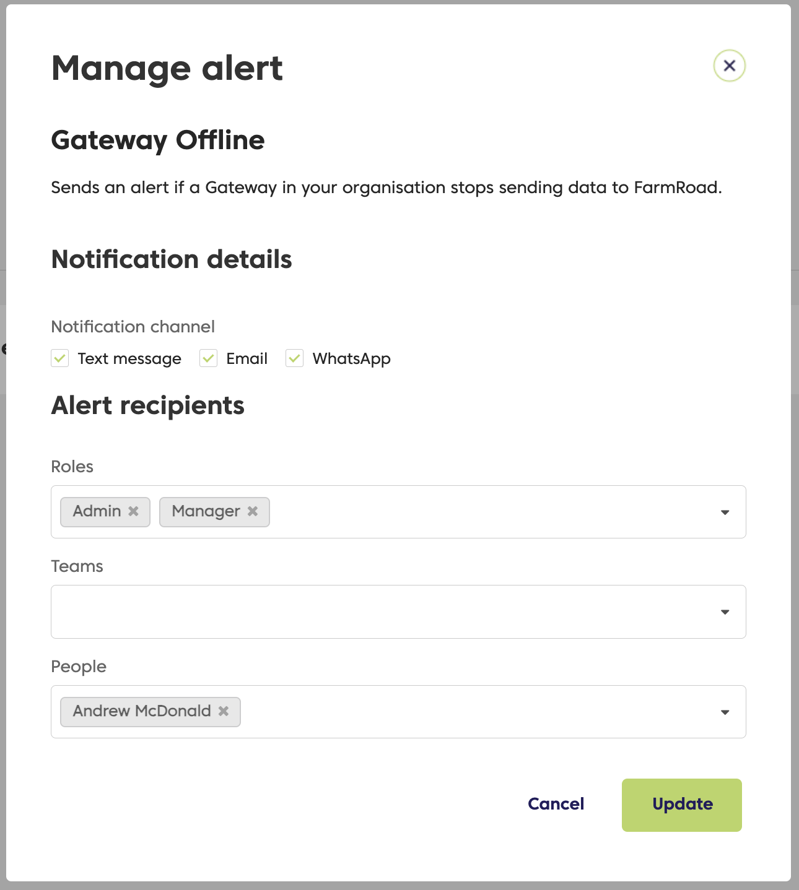The width and height of the screenshot is (799, 890).
Task: Remove Andrew McDonald from People
Action: [224, 712]
